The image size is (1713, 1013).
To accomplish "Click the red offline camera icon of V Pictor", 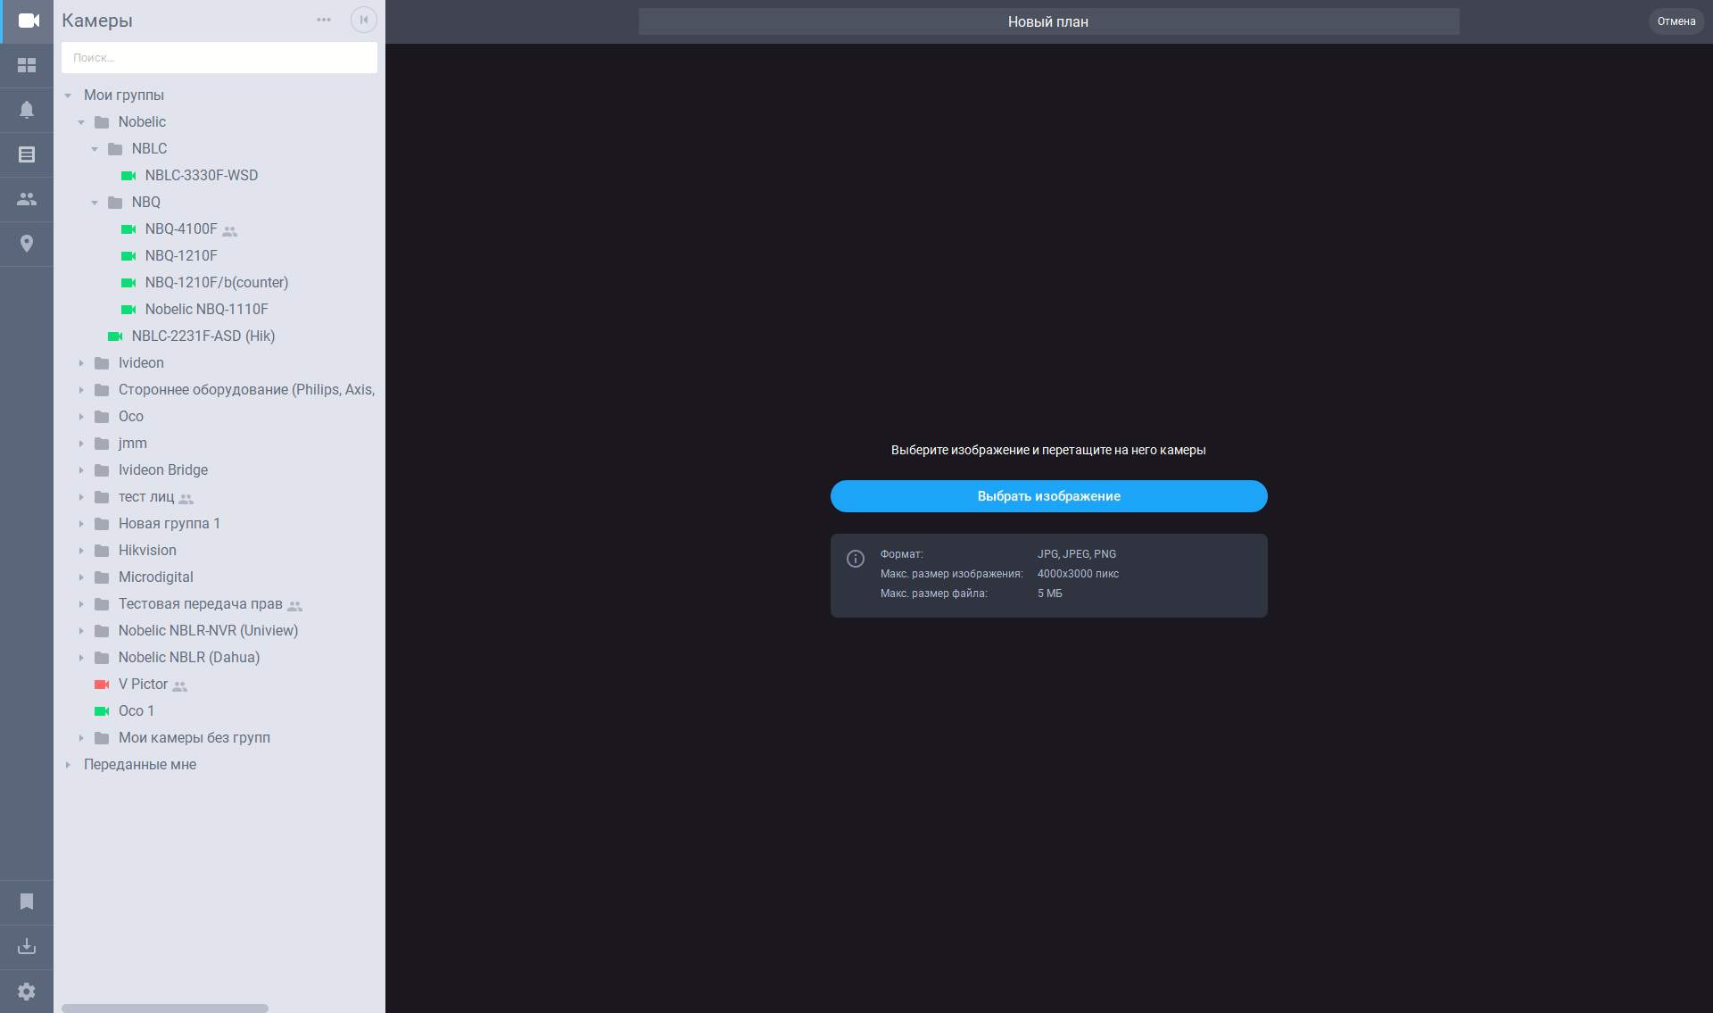I will point(102,685).
